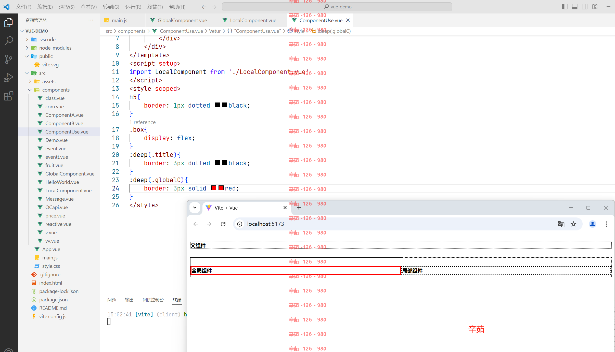Navigate back with the left arrow
615x352 pixels.
pos(204,7)
